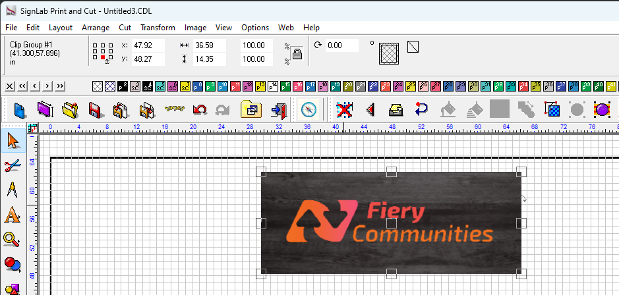The width and height of the screenshot is (619, 295).
Task: Open the Edit menu
Action: pyautogui.click(x=33, y=28)
